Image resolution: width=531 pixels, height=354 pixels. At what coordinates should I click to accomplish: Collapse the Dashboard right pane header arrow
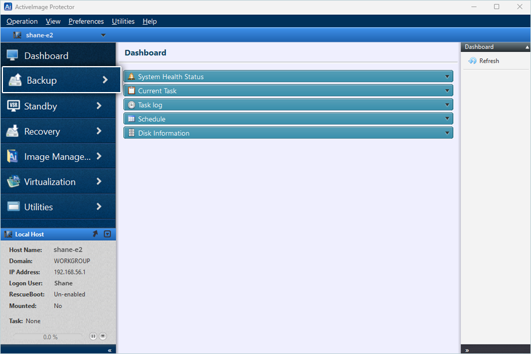click(x=527, y=47)
